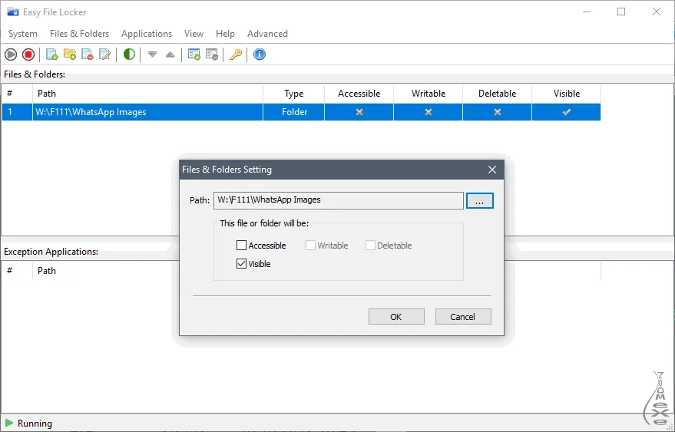Click the Edit entry pencil icon
This screenshot has height=432, width=675.
coord(105,54)
